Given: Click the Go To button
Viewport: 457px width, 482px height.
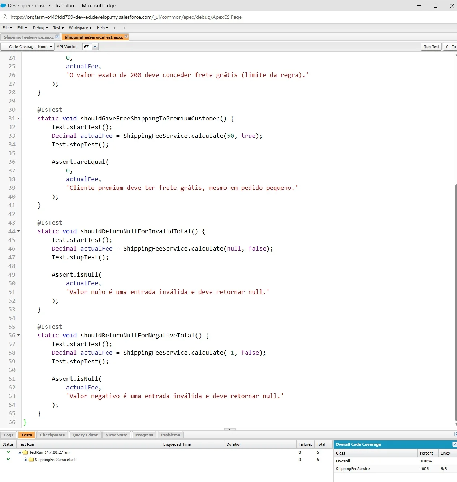Looking at the screenshot, I should (x=450, y=47).
